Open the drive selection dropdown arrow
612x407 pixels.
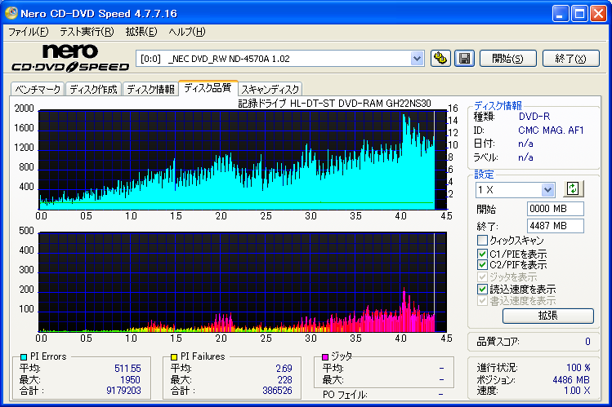click(x=417, y=59)
